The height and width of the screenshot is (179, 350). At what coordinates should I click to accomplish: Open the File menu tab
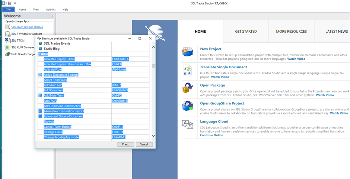point(8,9)
